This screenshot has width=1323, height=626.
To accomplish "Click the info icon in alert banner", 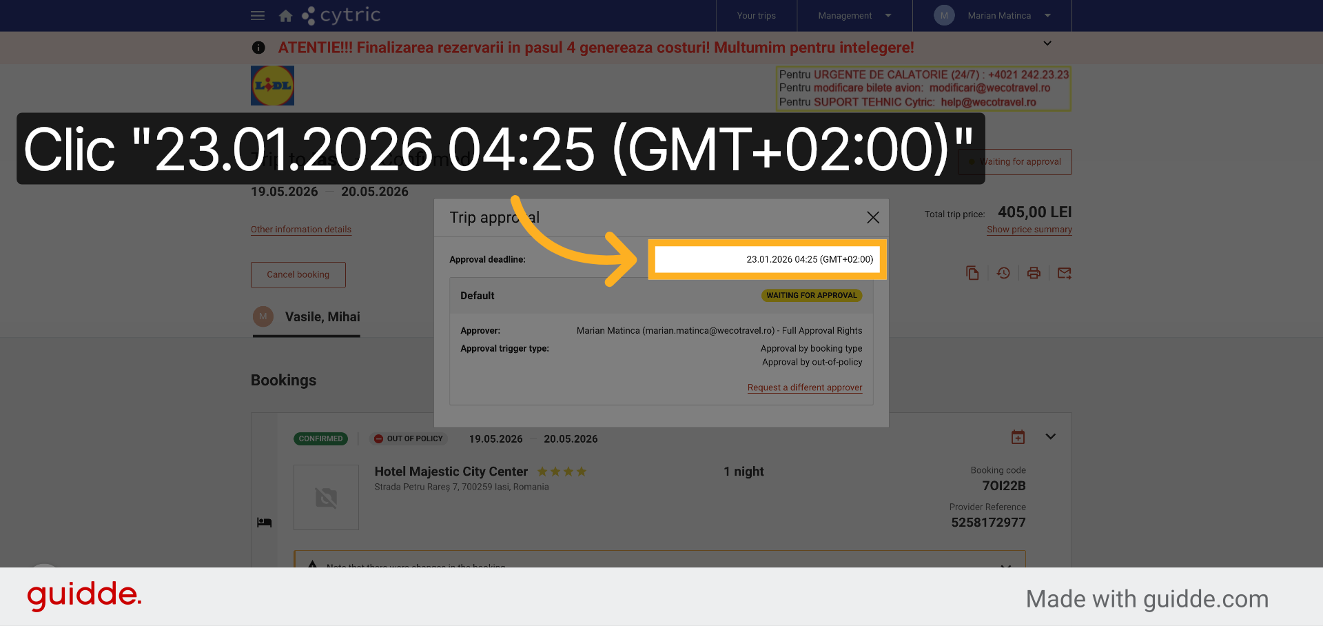I will tap(258, 48).
